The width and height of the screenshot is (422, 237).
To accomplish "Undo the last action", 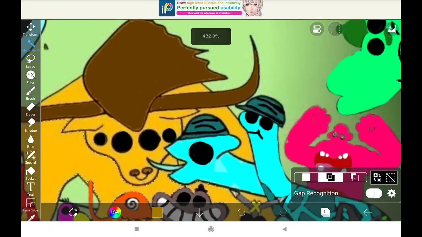I will tap(241, 213).
